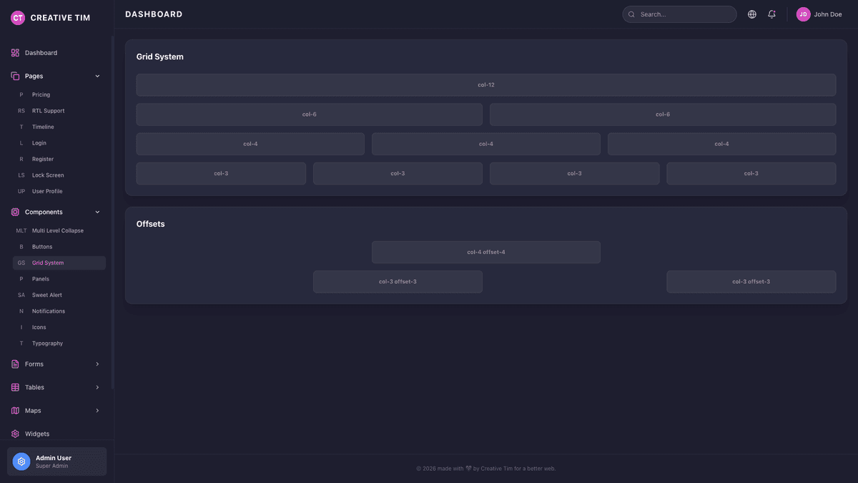Click inside the Search input field
This screenshot has height=483, width=858.
coord(679,14)
